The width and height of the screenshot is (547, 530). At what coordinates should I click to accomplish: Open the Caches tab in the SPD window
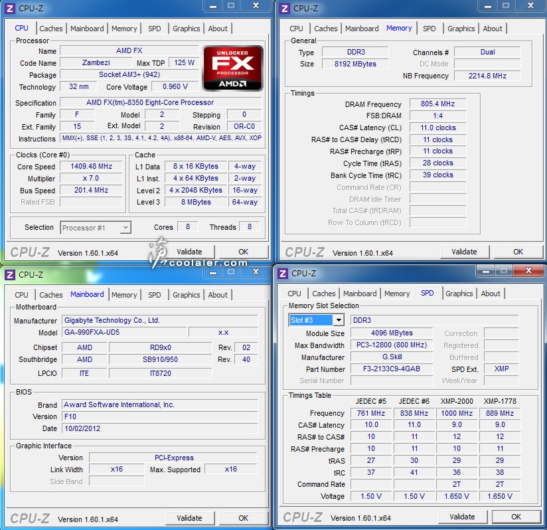tap(324, 294)
